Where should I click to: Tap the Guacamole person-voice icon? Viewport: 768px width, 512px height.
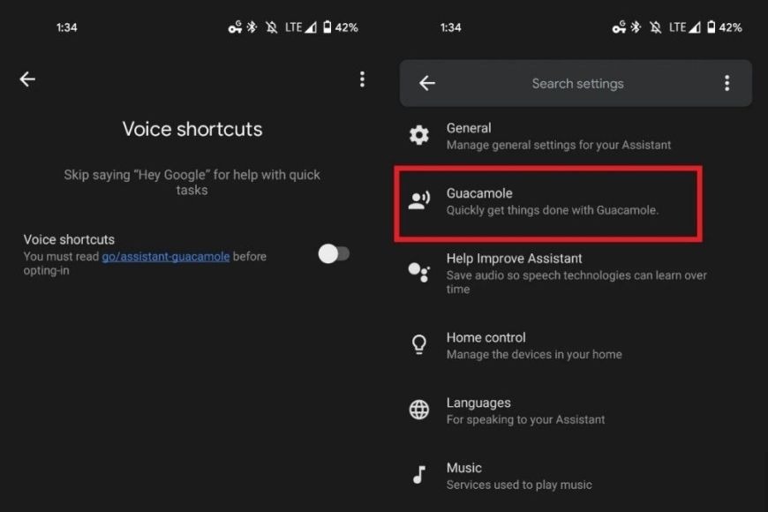(419, 200)
